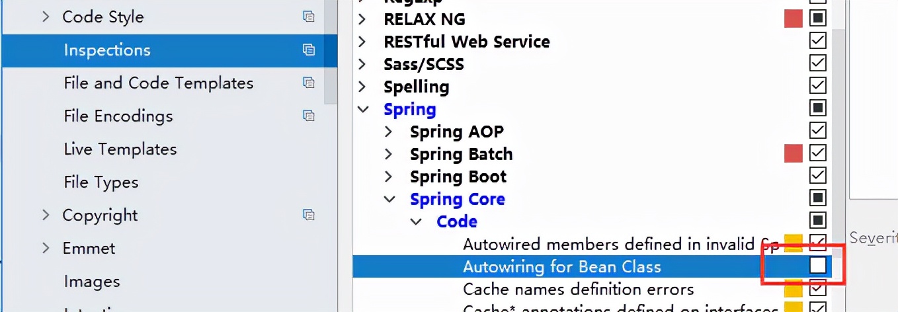Image resolution: width=898 pixels, height=312 pixels.
Task: Click the project-level icon beside Copyright
Action: pos(308,215)
